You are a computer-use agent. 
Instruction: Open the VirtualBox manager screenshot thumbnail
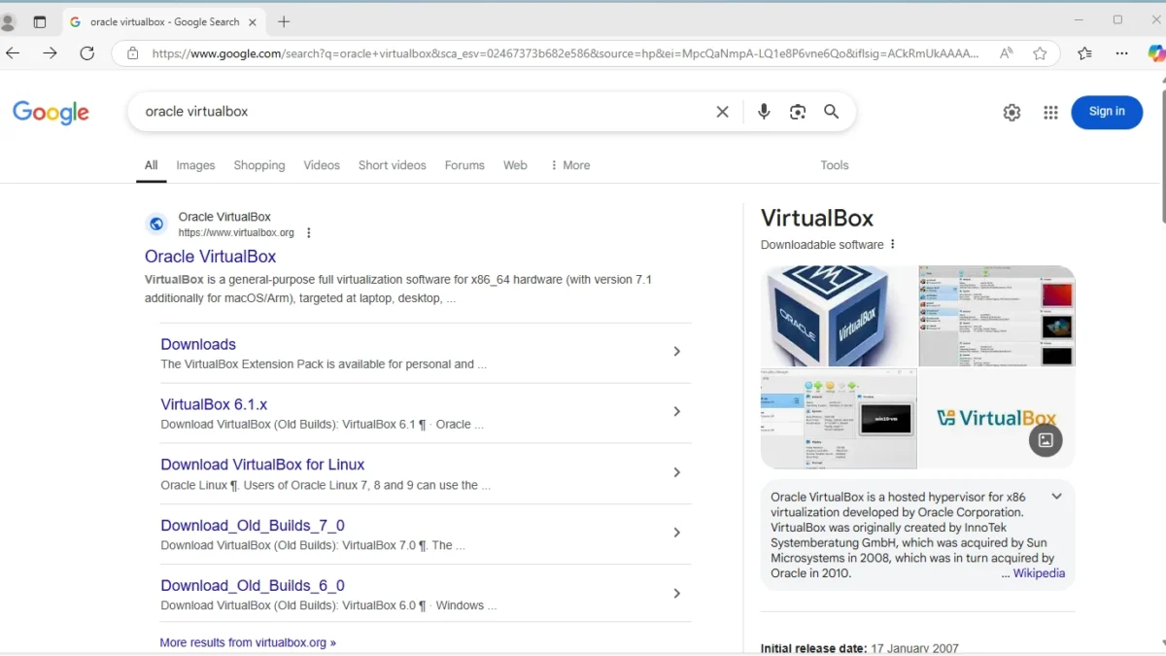click(997, 316)
